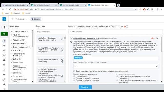Open the sidebar search magnifier icon

[x=4, y=45]
